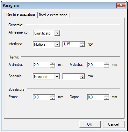The image size is (128, 132).
Task: Switch to Bordi e interruzione tab
Action: tap(53, 15)
